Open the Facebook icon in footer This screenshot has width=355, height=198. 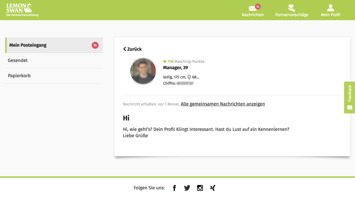click(x=174, y=188)
